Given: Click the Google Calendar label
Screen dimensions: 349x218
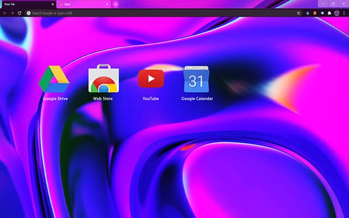Looking at the screenshot, I should 197,99.
